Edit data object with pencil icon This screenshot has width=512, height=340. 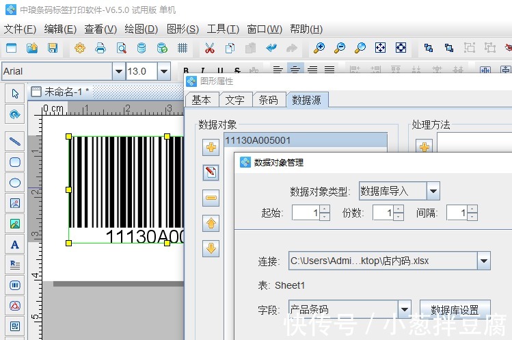(x=211, y=172)
